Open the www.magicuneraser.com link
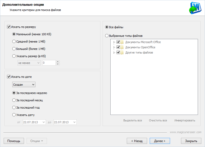The image size is (205, 147). click(185, 132)
